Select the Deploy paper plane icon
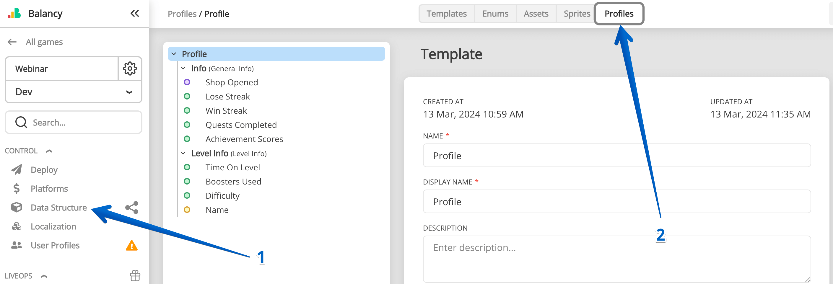The image size is (833, 284). [17, 169]
